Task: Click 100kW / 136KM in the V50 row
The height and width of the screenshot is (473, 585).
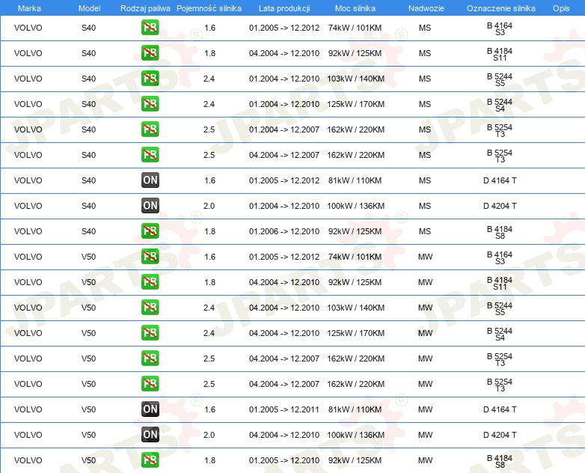Action: click(355, 435)
